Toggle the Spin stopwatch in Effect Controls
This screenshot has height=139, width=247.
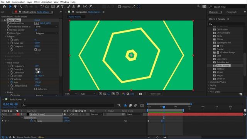[12, 82]
